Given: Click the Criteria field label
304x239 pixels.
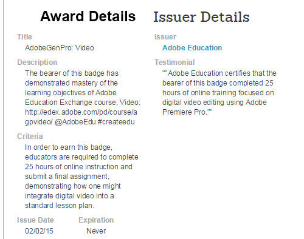Looking at the screenshot, I should pyautogui.click(x=30, y=136).
